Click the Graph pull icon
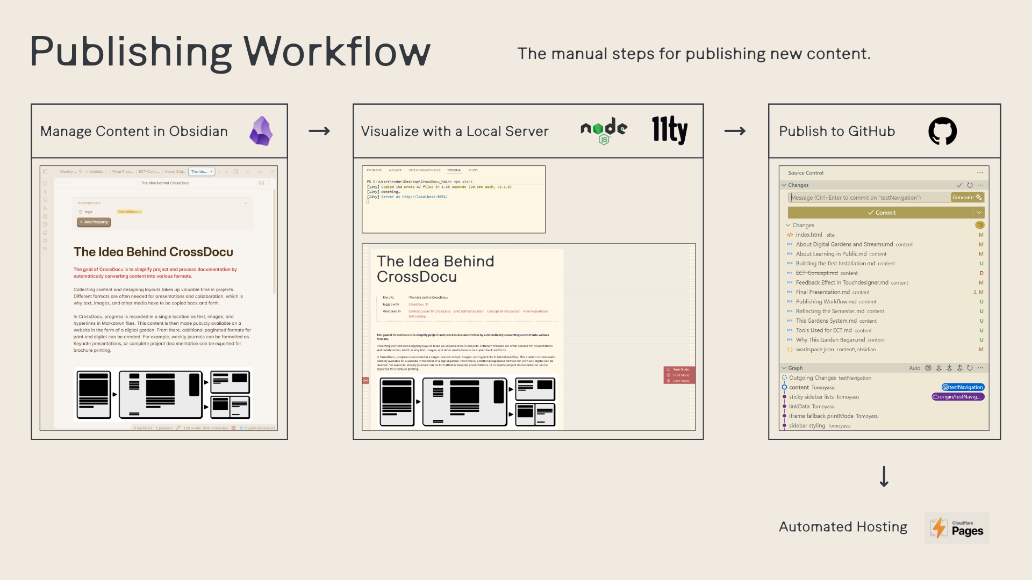1032x580 pixels. 949,368
